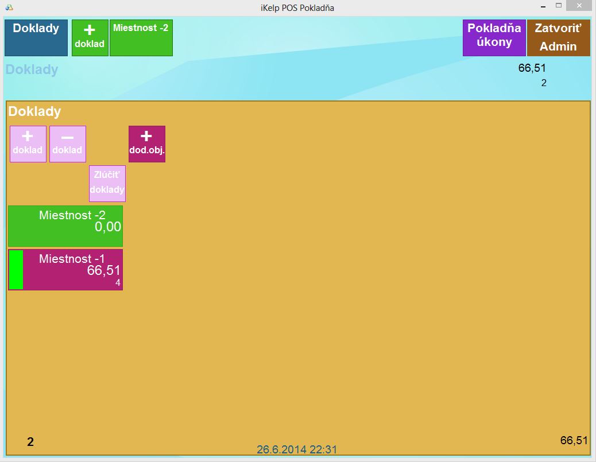Select the green Miestnost -2 tile showing 0,00

point(65,226)
